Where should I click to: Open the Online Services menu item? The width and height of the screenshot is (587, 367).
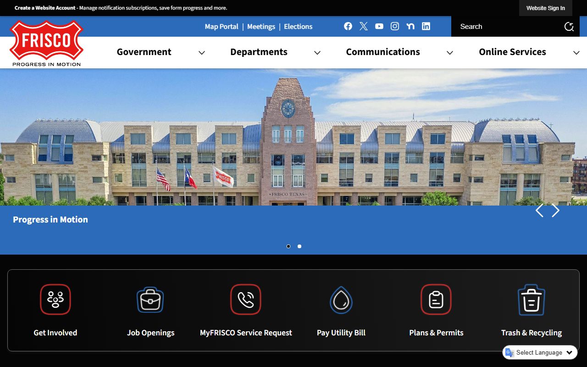point(512,52)
